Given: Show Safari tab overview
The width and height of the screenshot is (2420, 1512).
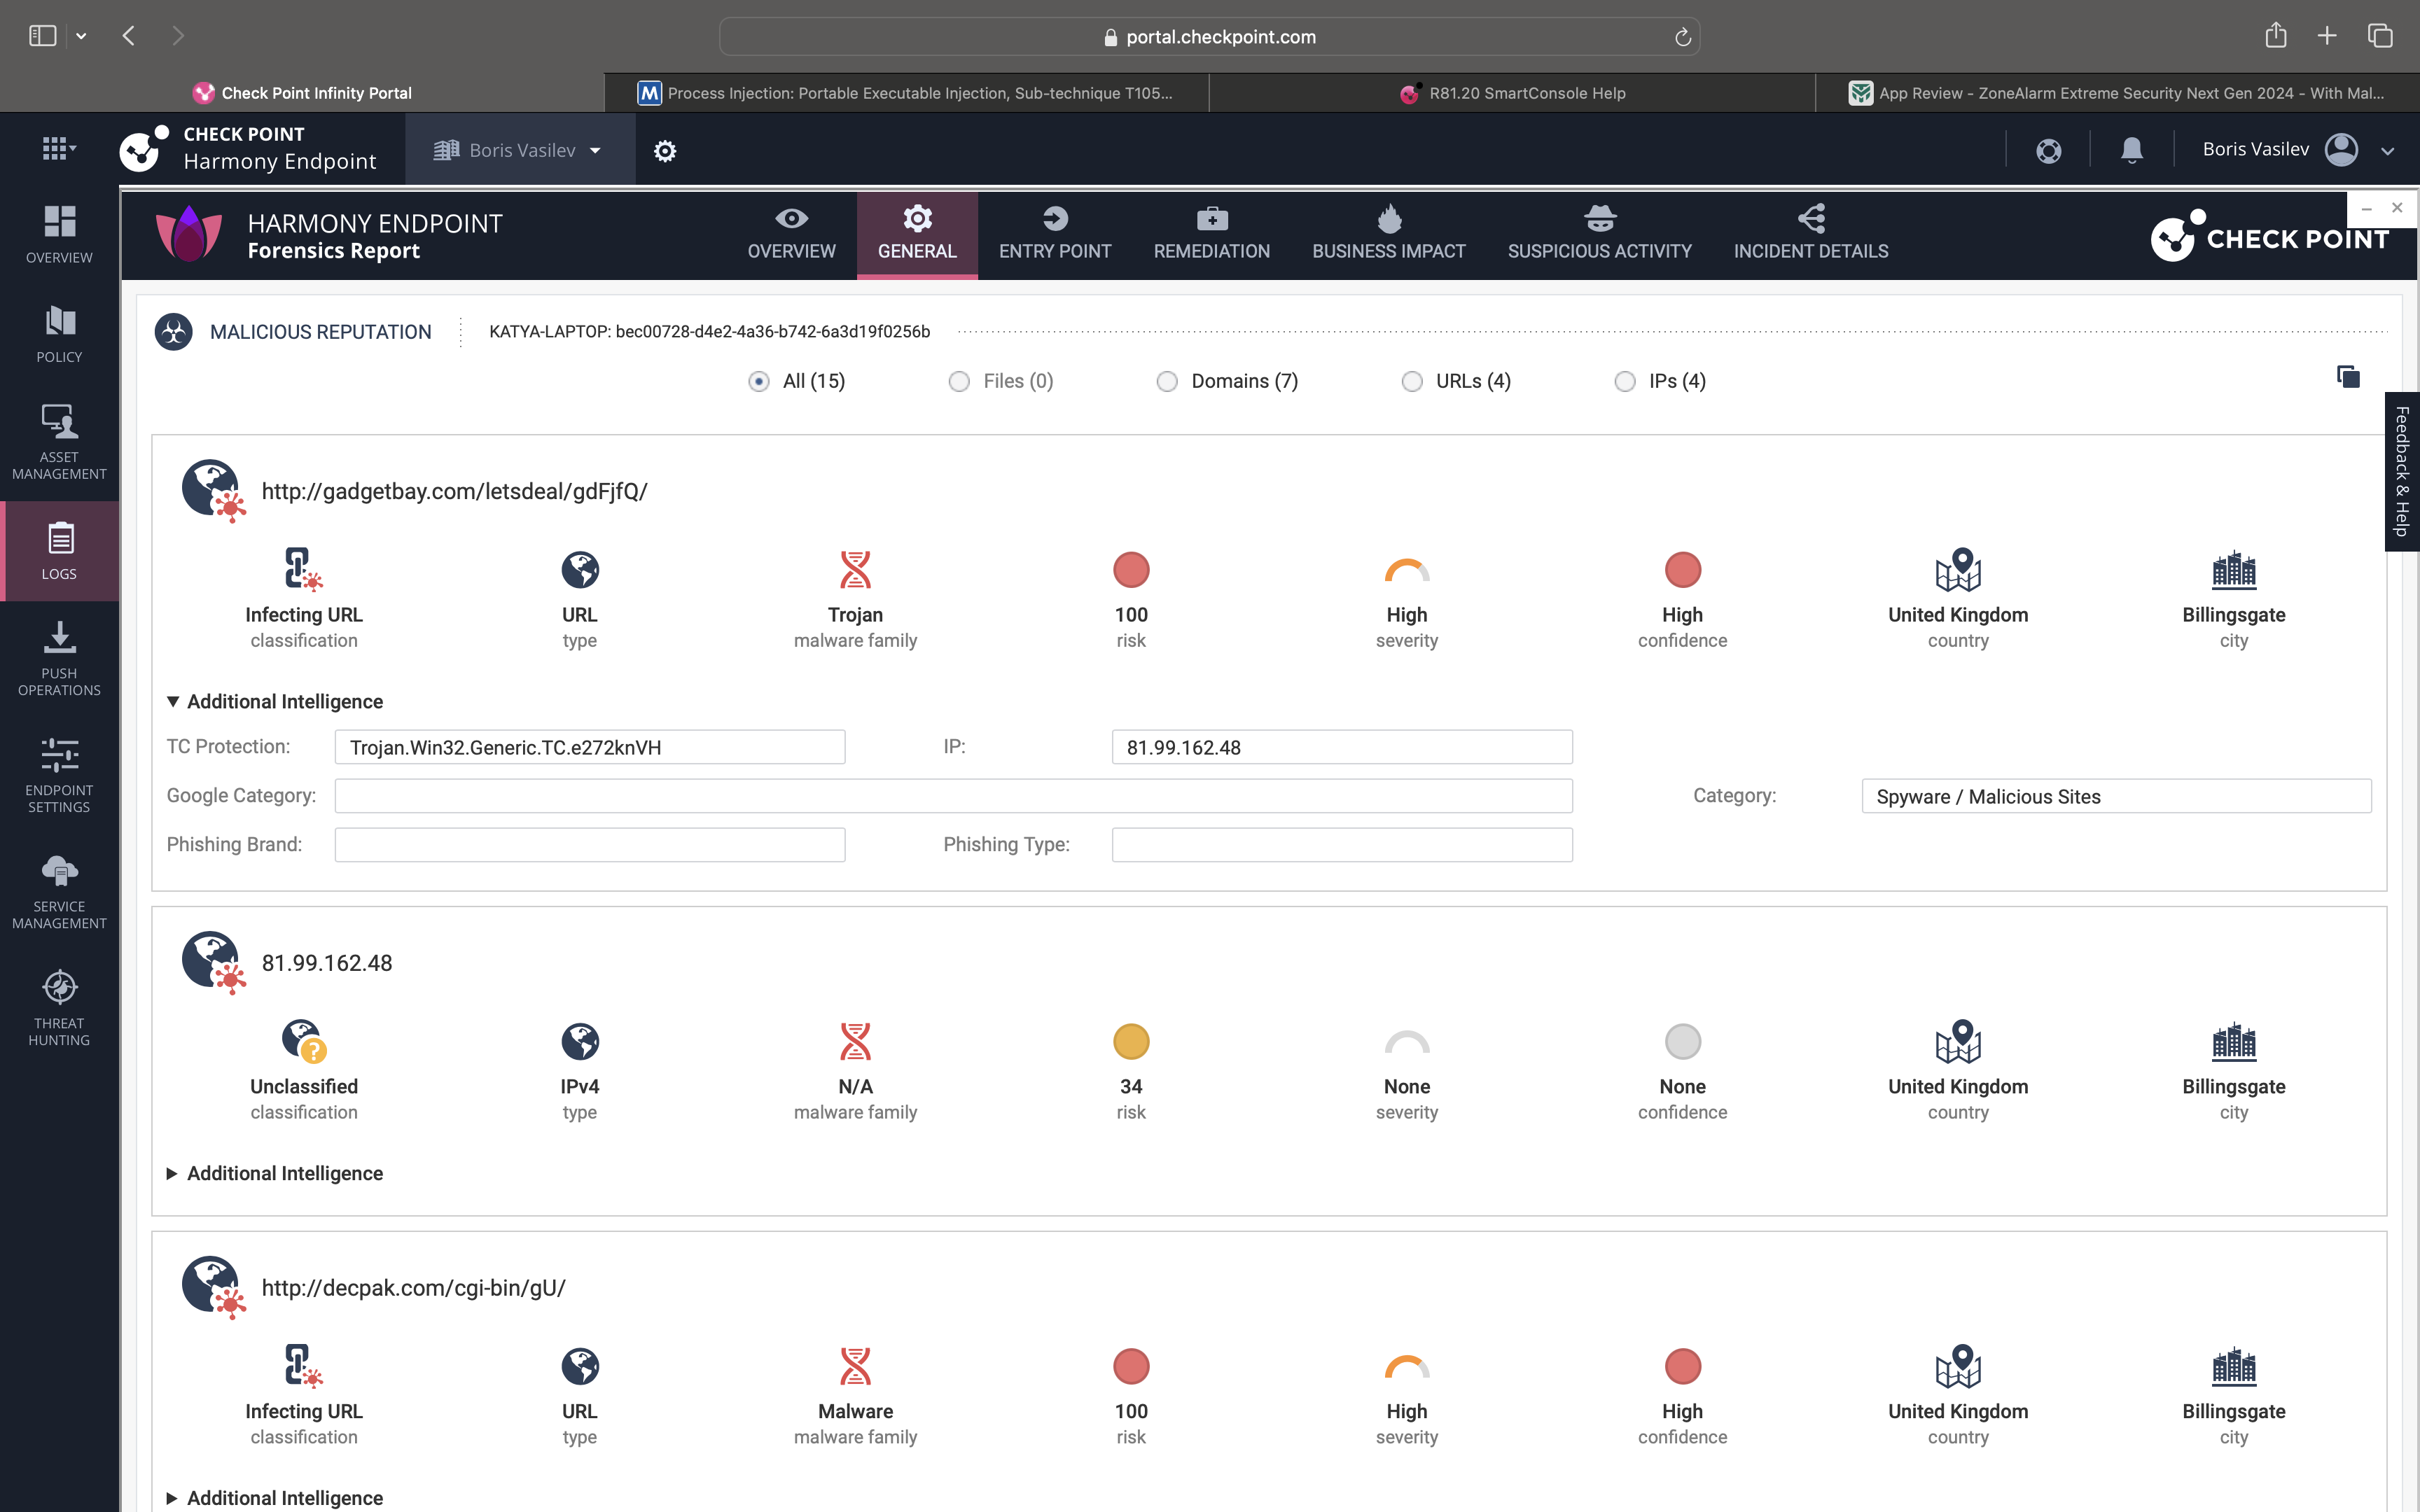Looking at the screenshot, I should (2380, 36).
